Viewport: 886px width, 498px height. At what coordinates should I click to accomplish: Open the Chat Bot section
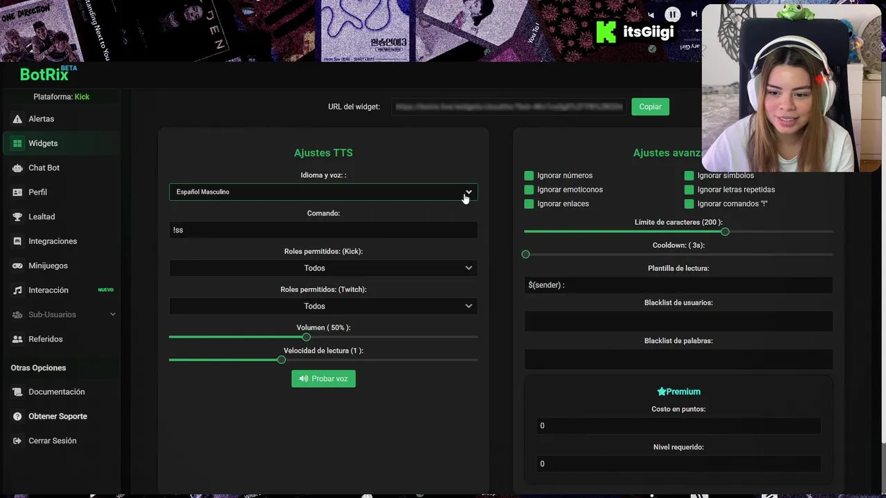61,168
